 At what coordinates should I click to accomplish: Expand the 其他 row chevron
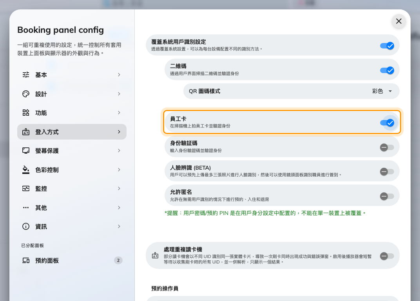pyautogui.click(x=119, y=208)
